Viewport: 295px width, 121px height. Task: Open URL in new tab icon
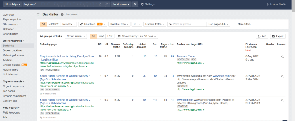pos(100,4)
